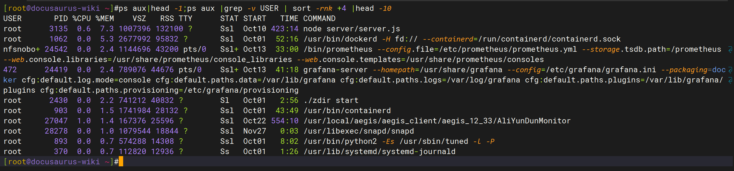Screen dimensions: 734x171
Task: Select PID 28278 of snapd
Action: 56,131
